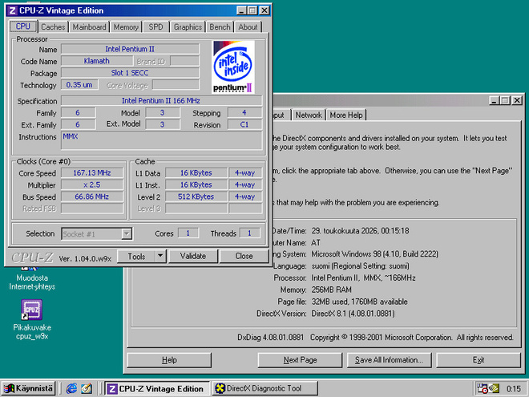Open the SPD tab
Viewport: 529px width, 397px height.
tap(155, 27)
